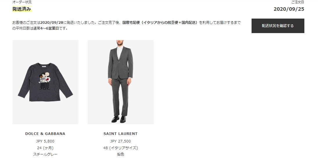Screen dimensions: 318x166
Task: Open the Saint Laurent suit thumbnail
Action: click(121, 82)
